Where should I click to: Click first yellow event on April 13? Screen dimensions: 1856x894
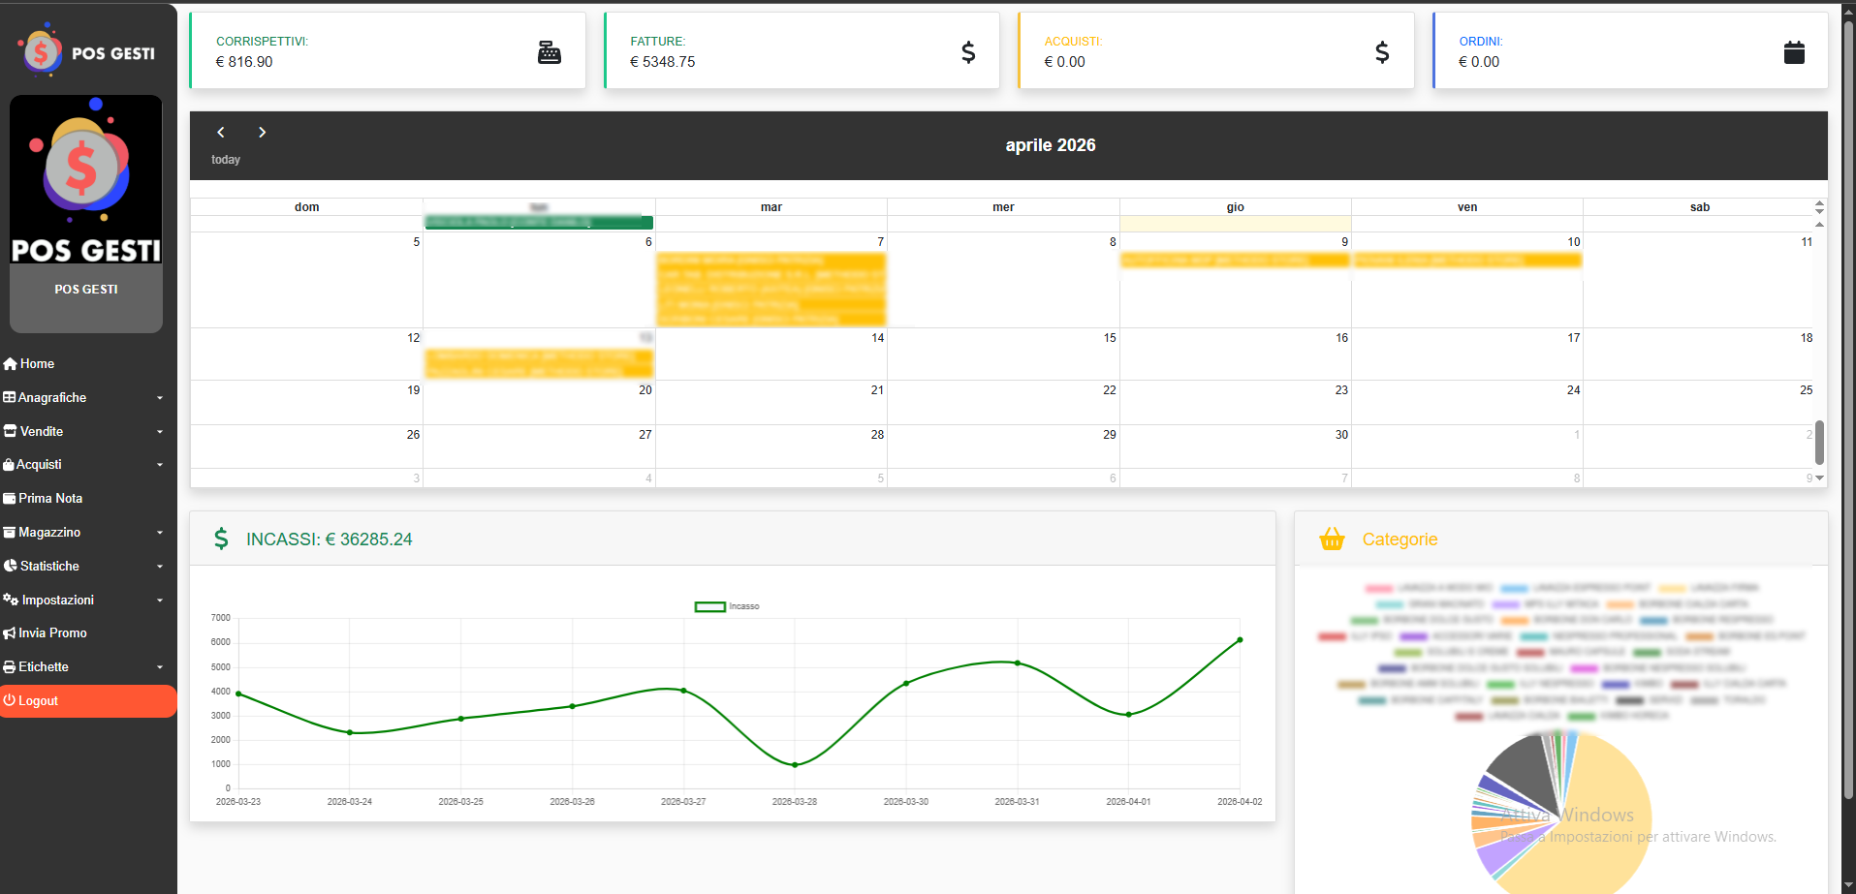539,356
